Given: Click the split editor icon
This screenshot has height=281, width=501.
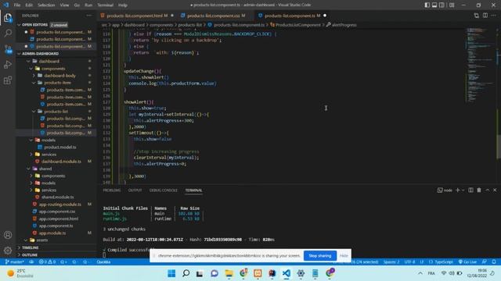Looking at the screenshot, I should tap(485, 16).
